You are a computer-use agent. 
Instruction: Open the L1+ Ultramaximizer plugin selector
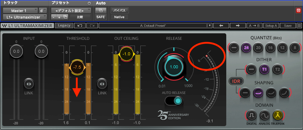pyautogui.click(x=25, y=17)
